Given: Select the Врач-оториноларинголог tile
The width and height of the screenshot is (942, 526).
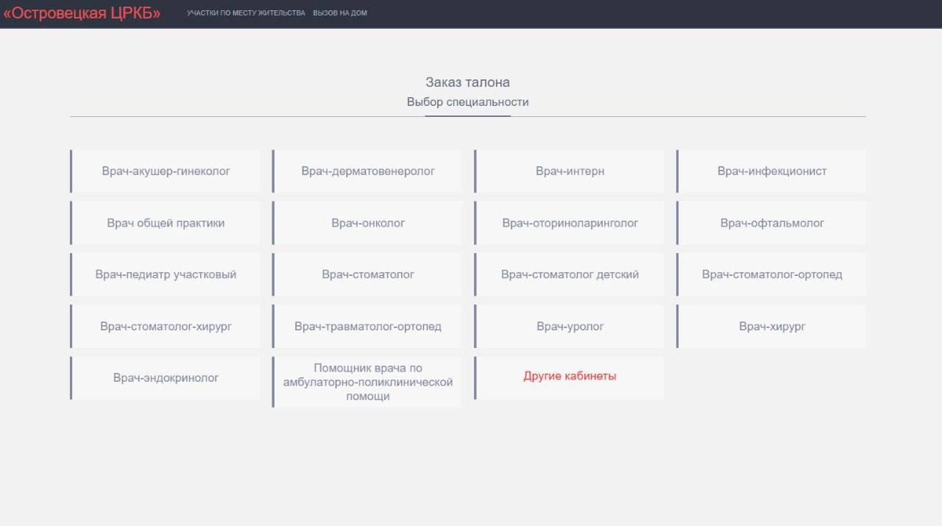Looking at the screenshot, I should tap(570, 223).
